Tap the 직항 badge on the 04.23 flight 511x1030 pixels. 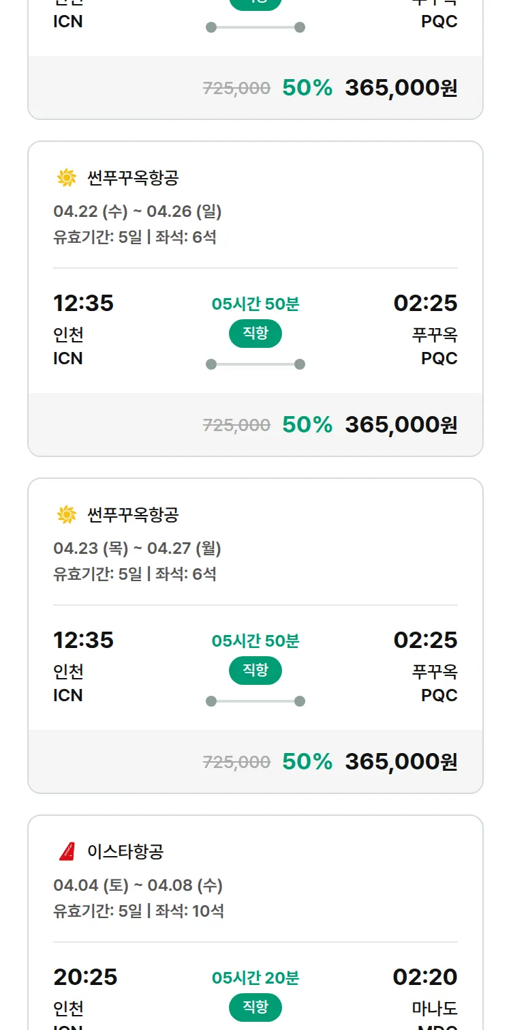[255, 671]
